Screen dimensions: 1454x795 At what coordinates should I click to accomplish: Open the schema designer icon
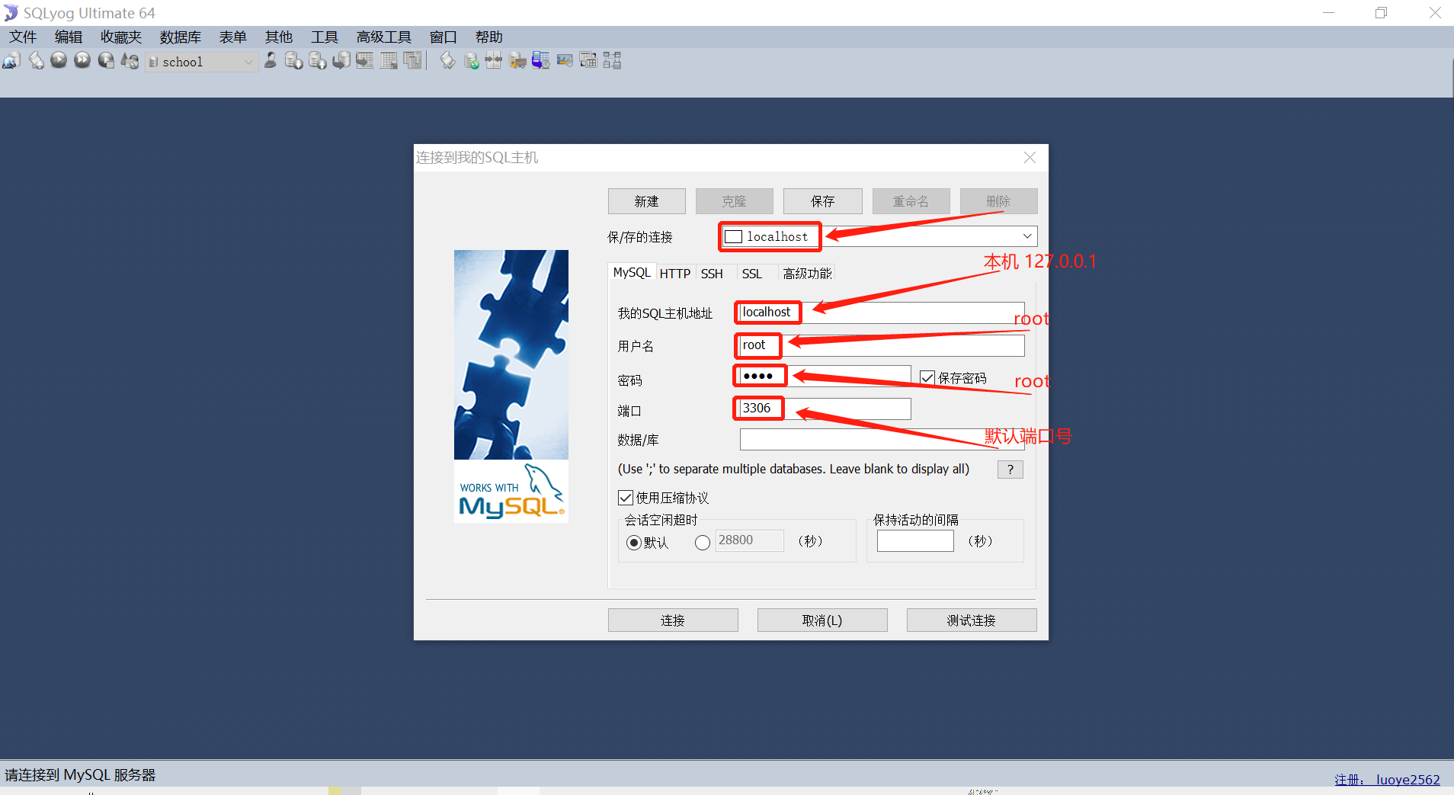point(612,61)
